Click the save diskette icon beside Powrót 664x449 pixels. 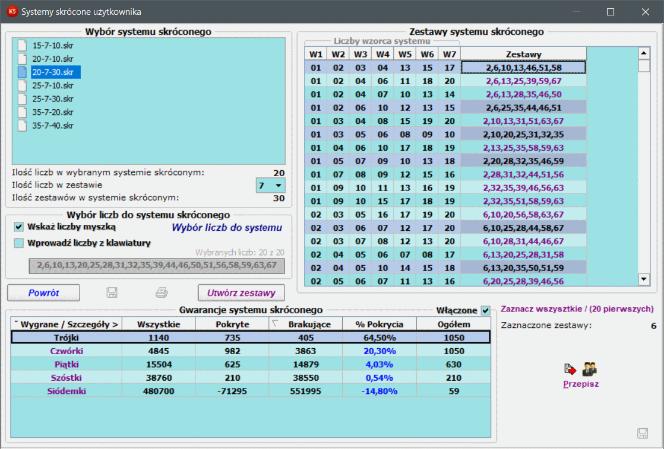coord(112,292)
